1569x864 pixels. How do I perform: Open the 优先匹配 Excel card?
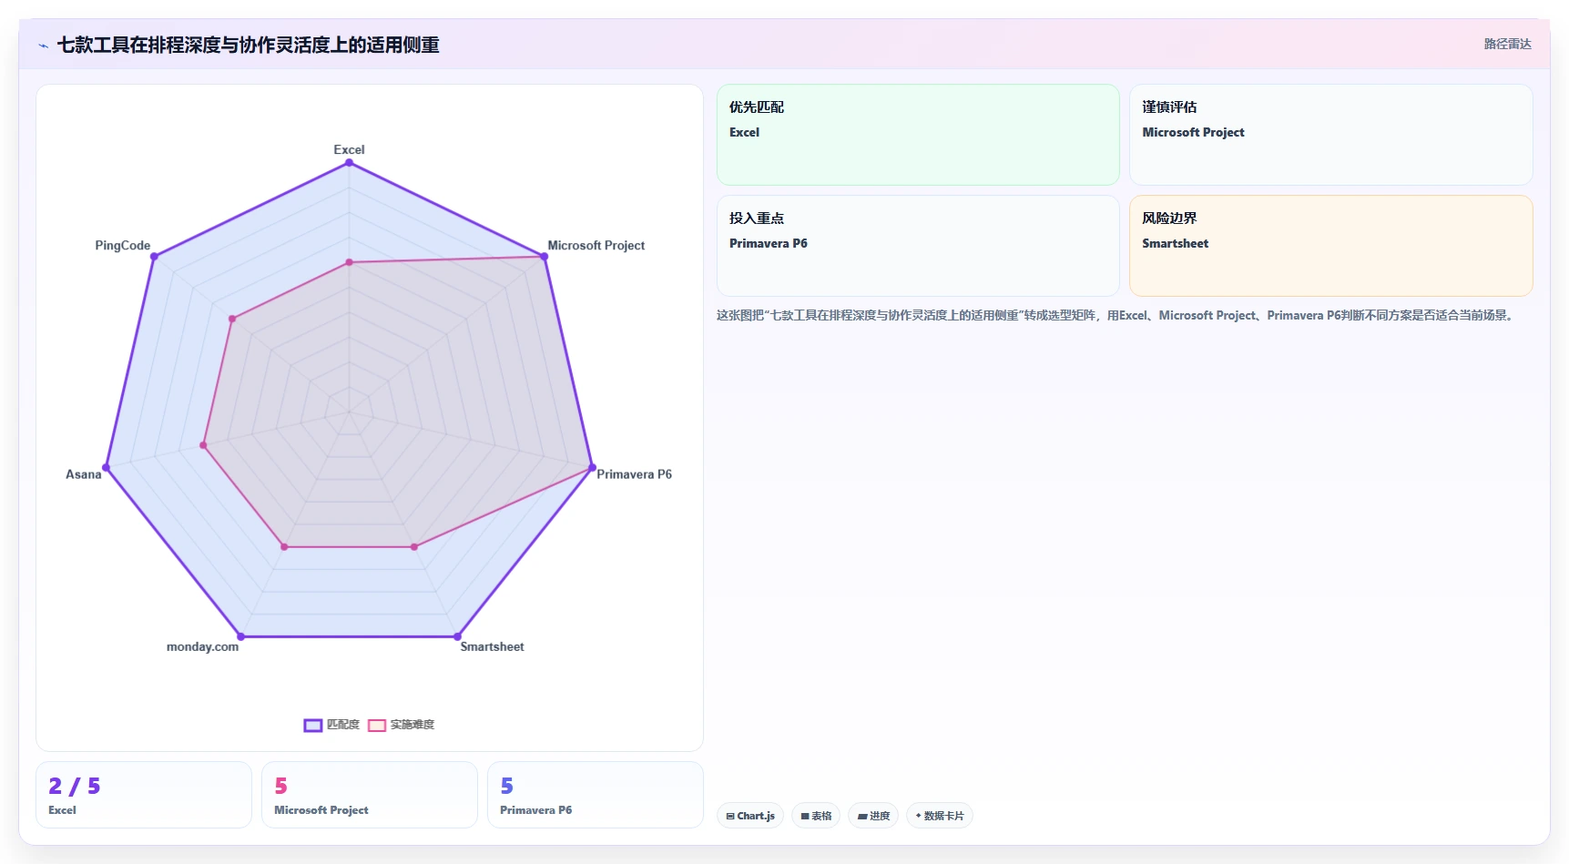click(x=918, y=135)
